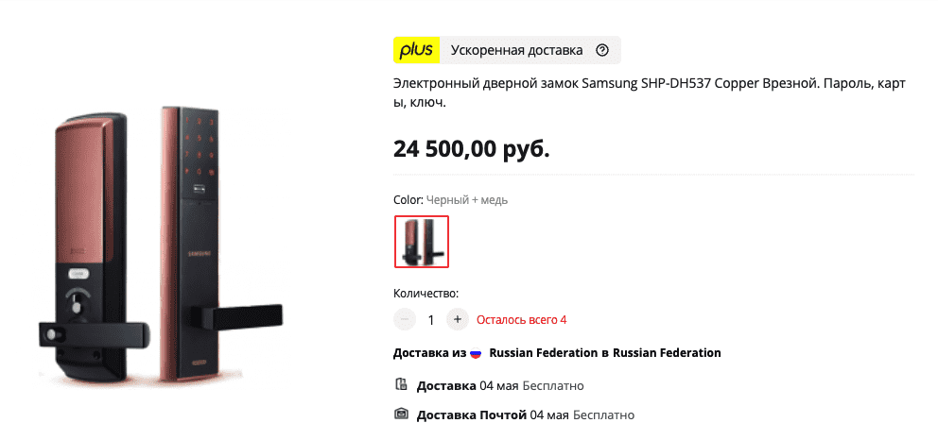Click the Доставка из Russian Federation text

[557, 353]
